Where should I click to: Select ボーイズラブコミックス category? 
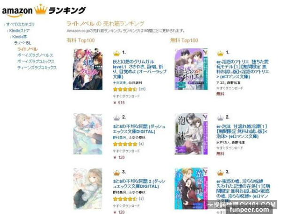coord(36,61)
